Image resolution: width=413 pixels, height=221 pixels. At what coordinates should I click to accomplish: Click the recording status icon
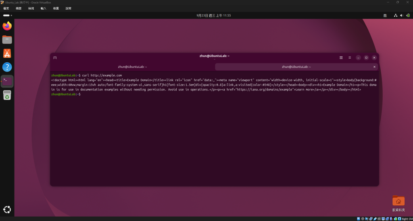pyautogui.click(x=387, y=219)
